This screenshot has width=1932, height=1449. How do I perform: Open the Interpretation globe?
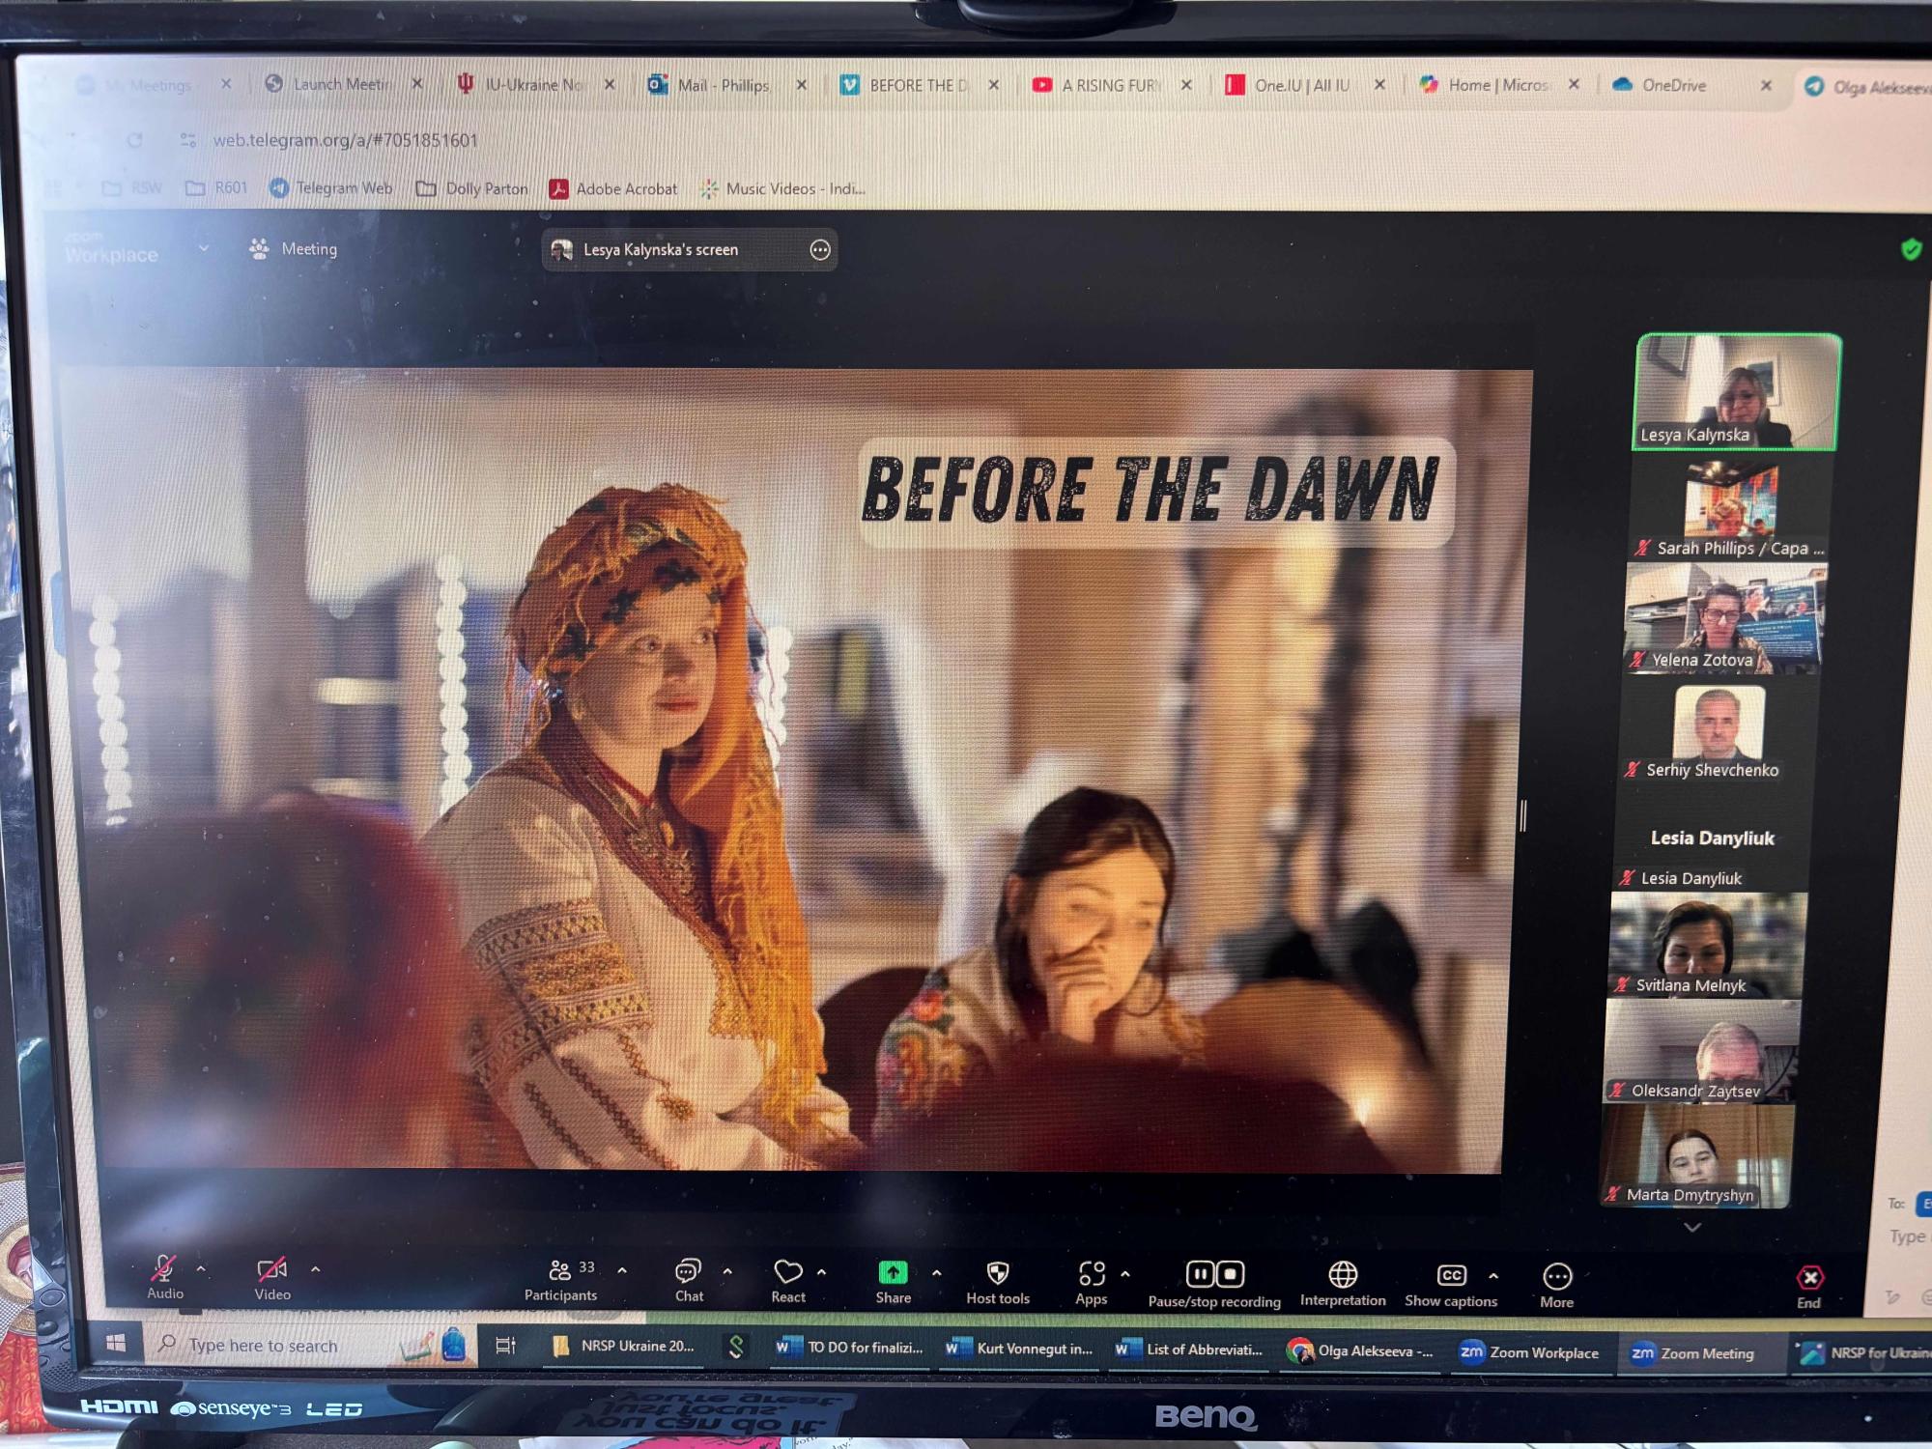[1343, 1285]
